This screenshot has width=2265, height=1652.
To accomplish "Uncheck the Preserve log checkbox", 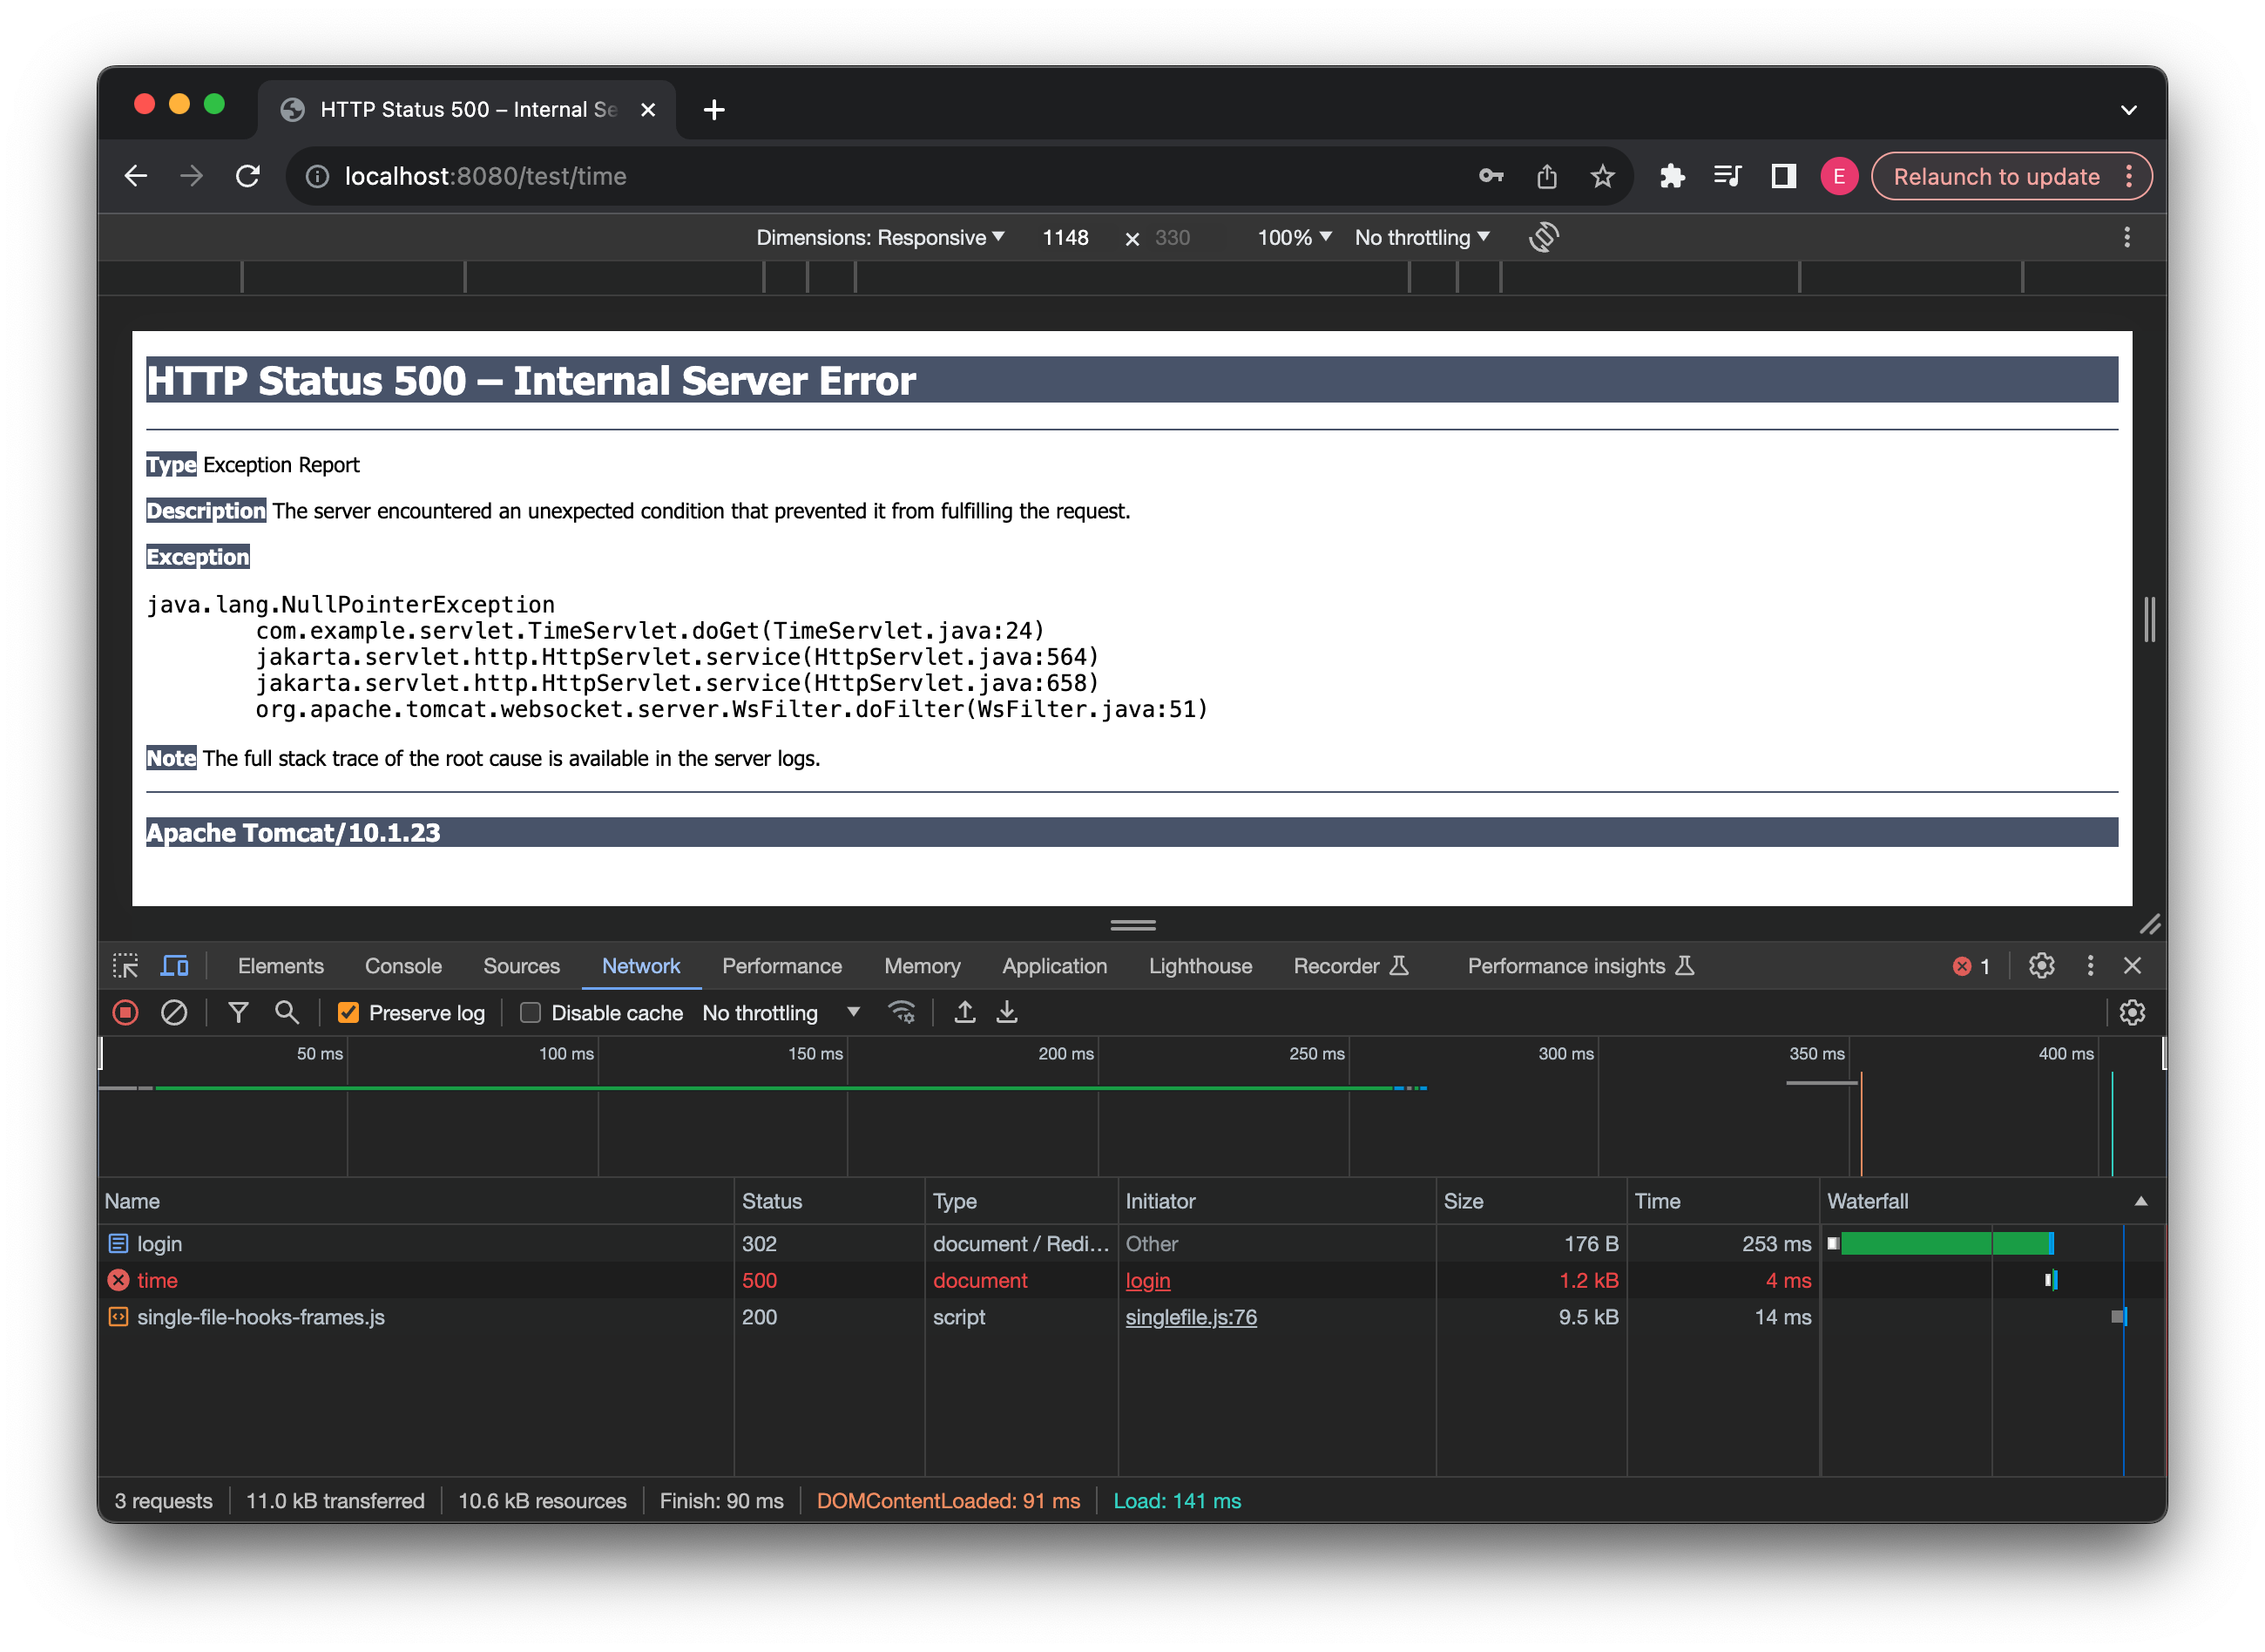I will (348, 1012).
